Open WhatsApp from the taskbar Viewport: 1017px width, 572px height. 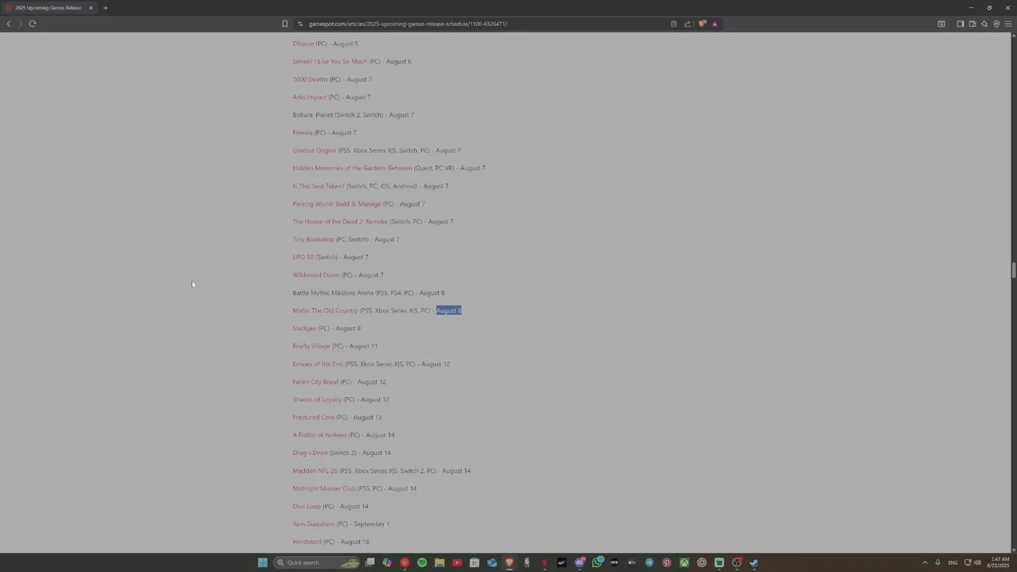click(x=597, y=562)
